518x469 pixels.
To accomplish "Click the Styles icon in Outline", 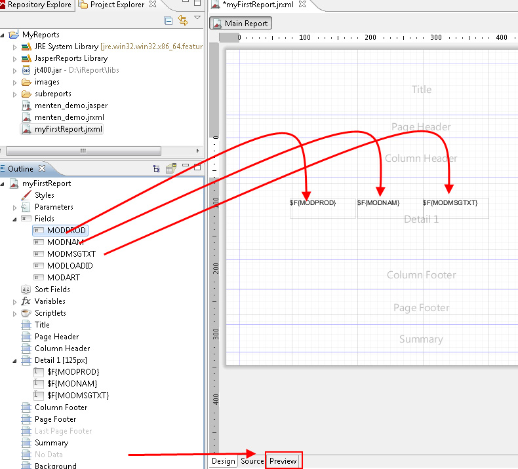I will point(26,195).
